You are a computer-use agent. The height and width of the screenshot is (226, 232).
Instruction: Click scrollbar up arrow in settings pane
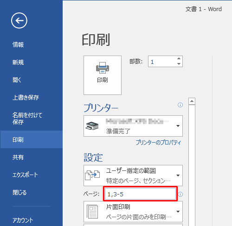[x=192, y=101]
